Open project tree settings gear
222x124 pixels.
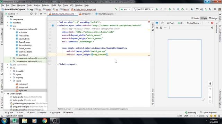pyautogui.click(x=41, y=14)
